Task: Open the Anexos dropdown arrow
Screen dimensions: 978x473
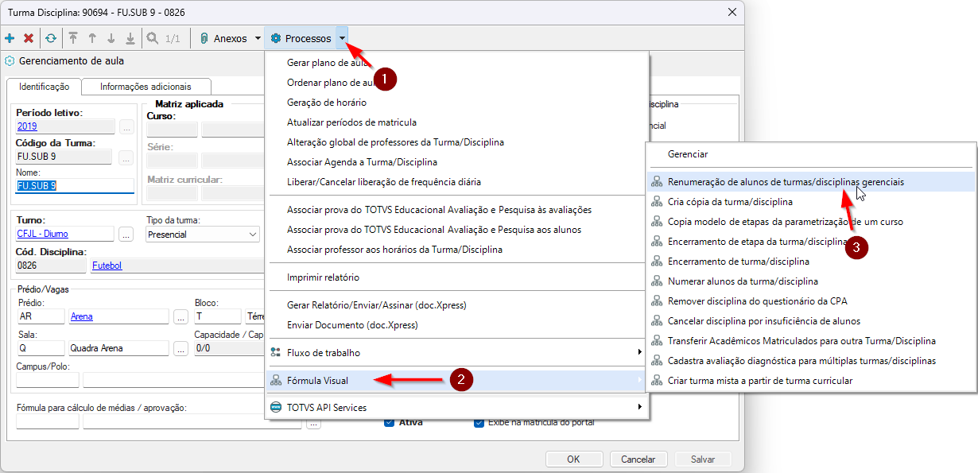Action: point(258,38)
